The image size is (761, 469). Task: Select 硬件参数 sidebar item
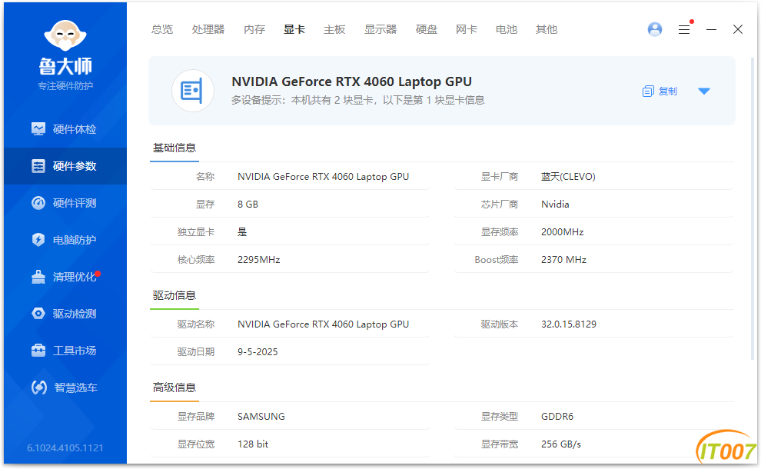[65, 166]
